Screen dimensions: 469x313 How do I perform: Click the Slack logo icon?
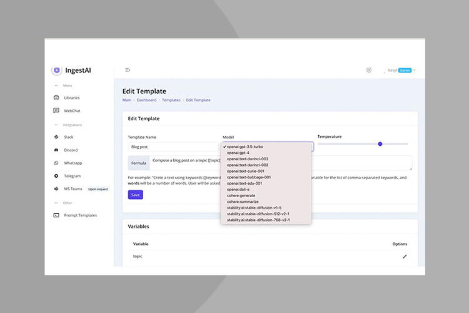(56, 137)
